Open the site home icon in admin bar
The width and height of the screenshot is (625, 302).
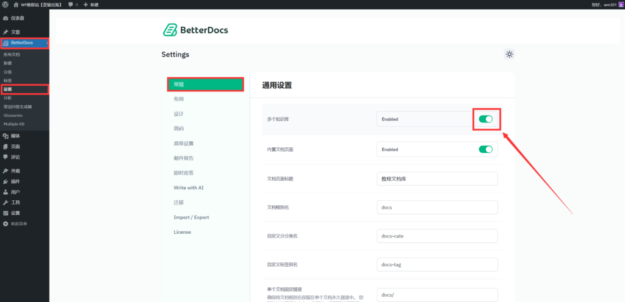15,4
